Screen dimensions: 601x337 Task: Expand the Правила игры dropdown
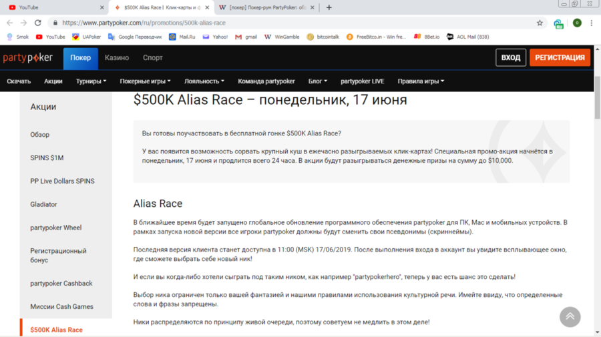click(421, 81)
